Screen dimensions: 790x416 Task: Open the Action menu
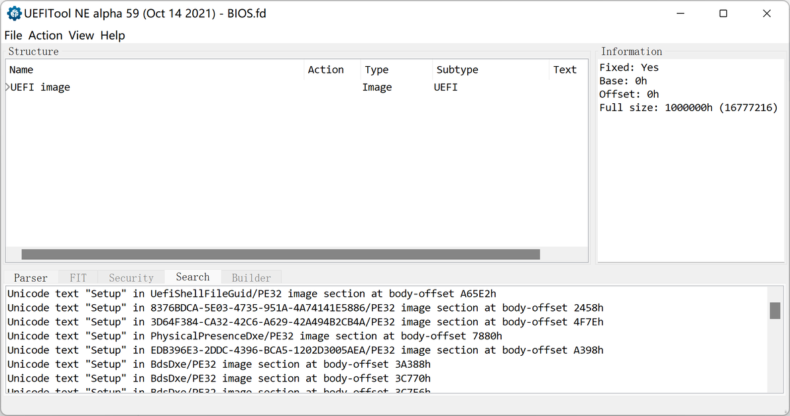point(45,36)
